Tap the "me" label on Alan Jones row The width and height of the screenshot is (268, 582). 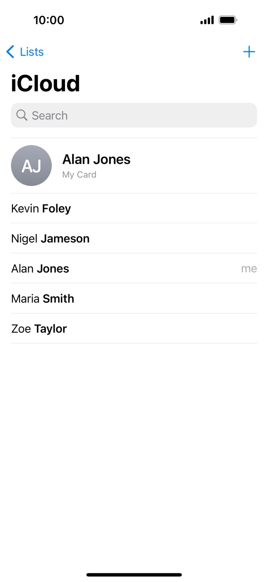(249, 268)
